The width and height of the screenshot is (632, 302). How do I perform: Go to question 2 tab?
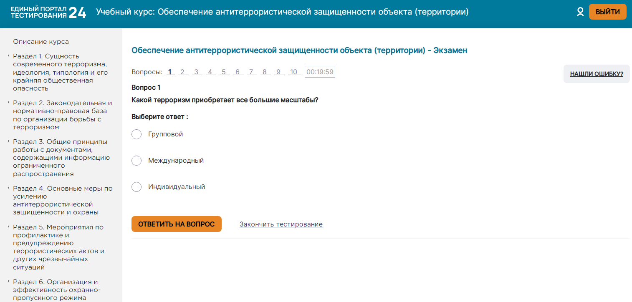pyautogui.click(x=182, y=72)
